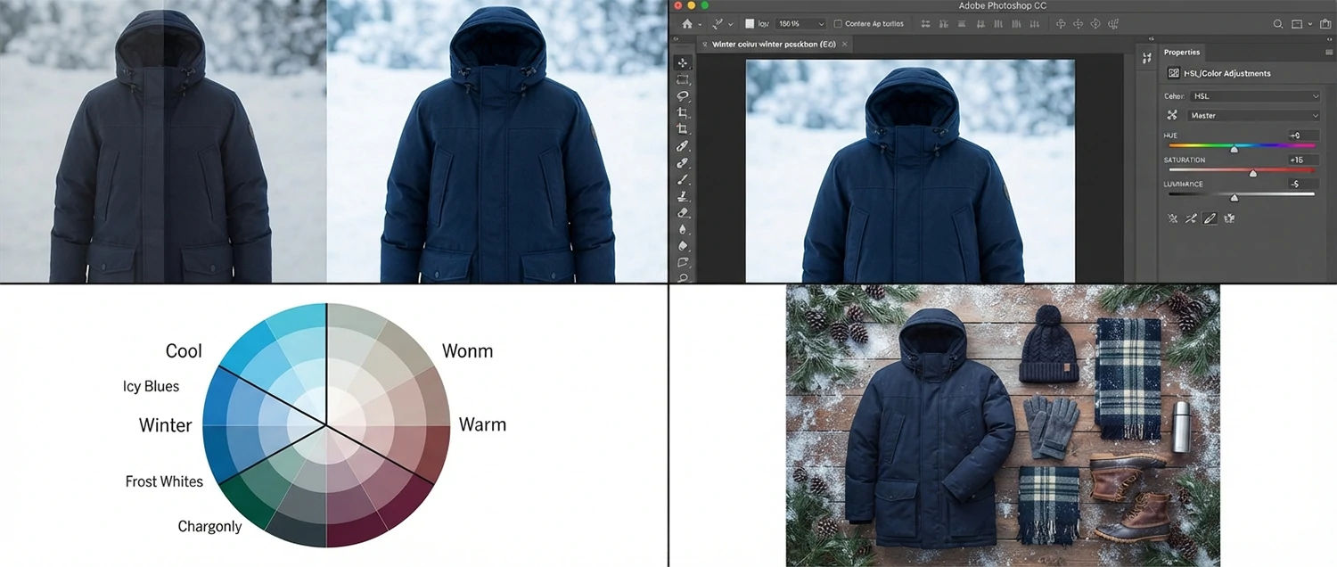Click the Home icon in options bar
The height and width of the screenshot is (567, 1337).
(687, 23)
